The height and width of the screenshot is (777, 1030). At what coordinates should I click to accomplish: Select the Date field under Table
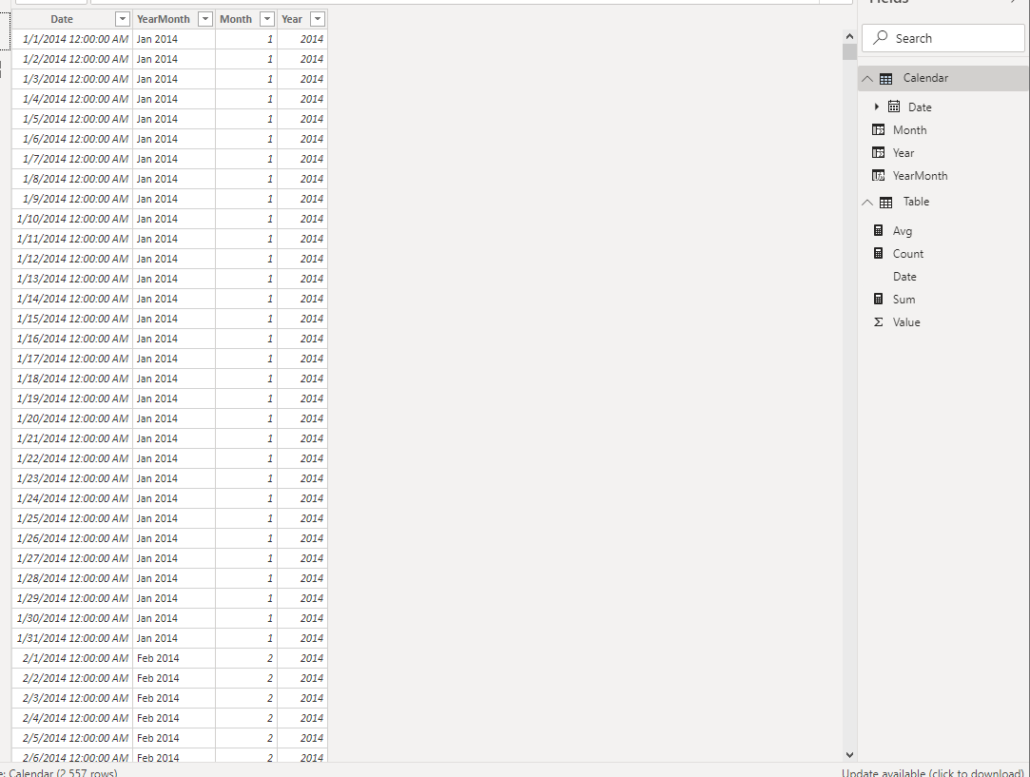[904, 277]
